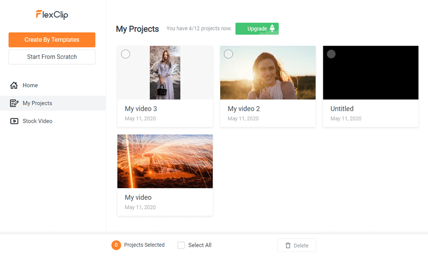Select the Untitled project circle
This screenshot has width=428, height=256.
click(x=331, y=54)
